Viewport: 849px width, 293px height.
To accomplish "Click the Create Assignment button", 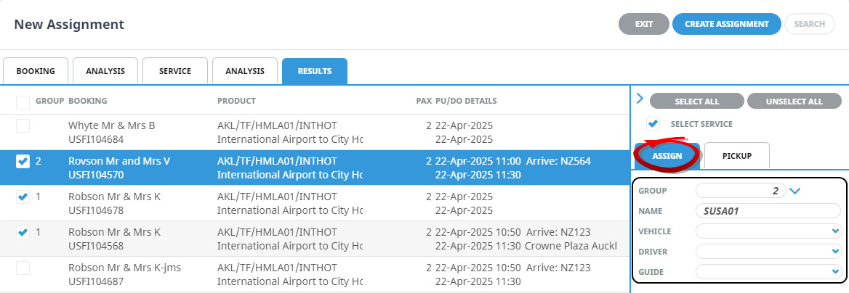I will (726, 24).
